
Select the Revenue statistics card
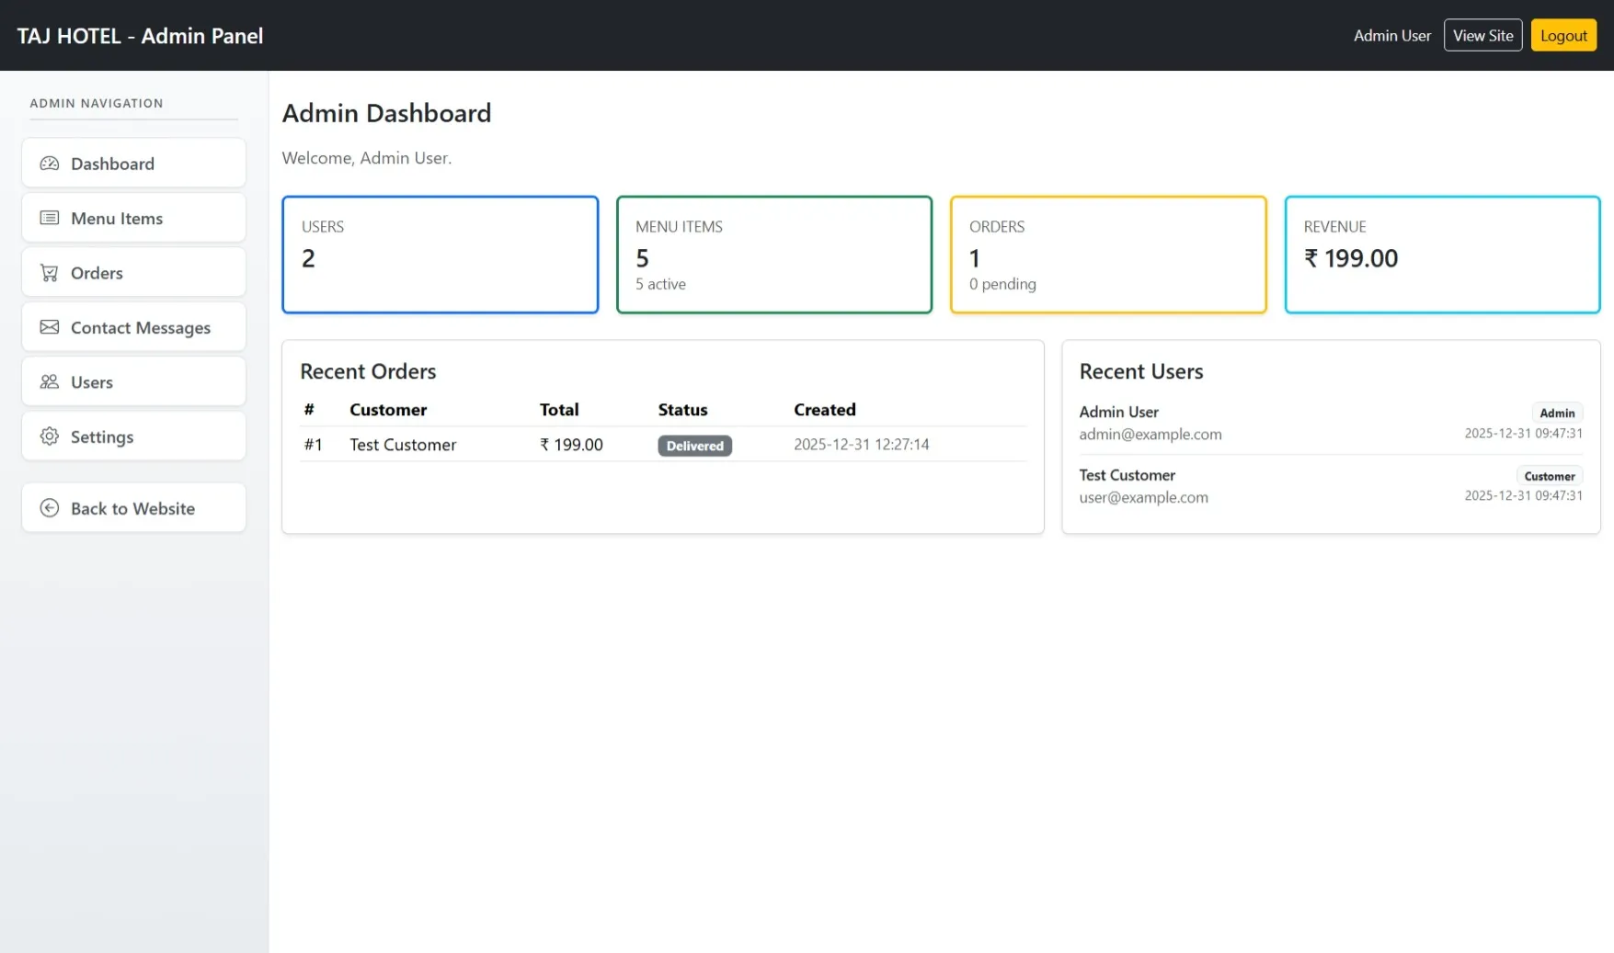pos(1441,255)
